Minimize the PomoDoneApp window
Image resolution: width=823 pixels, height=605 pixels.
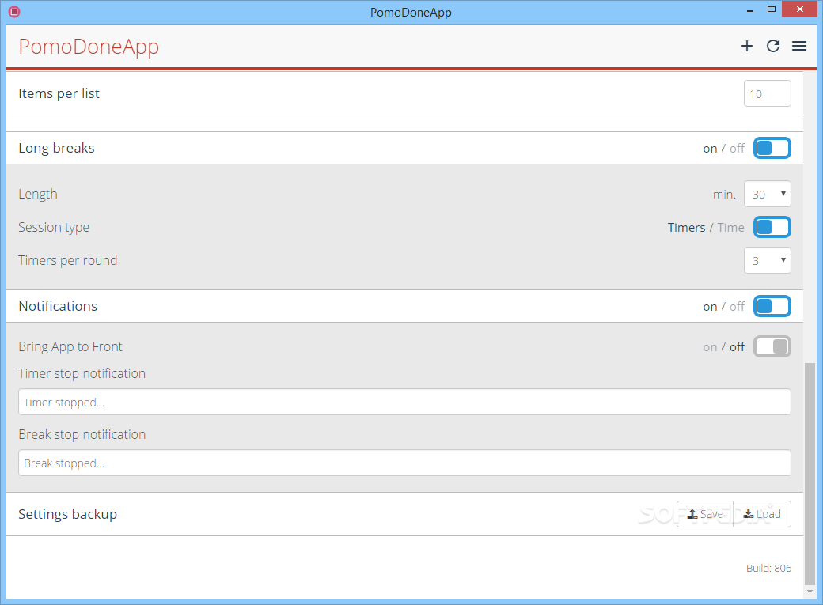click(750, 9)
